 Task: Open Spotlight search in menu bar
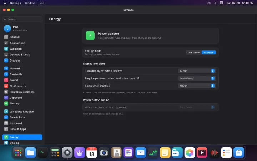(215, 3)
